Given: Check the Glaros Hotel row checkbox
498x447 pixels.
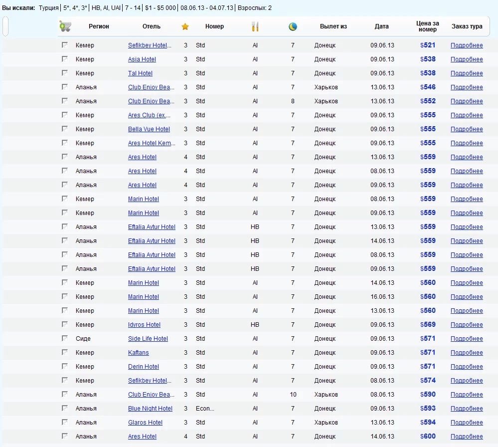Looking at the screenshot, I should 65,422.
